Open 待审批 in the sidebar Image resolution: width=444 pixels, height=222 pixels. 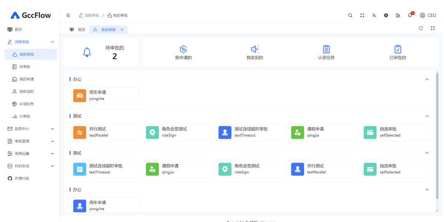coord(30,67)
